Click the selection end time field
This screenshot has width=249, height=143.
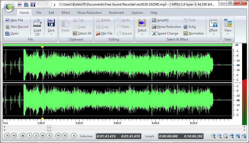pos(131,136)
